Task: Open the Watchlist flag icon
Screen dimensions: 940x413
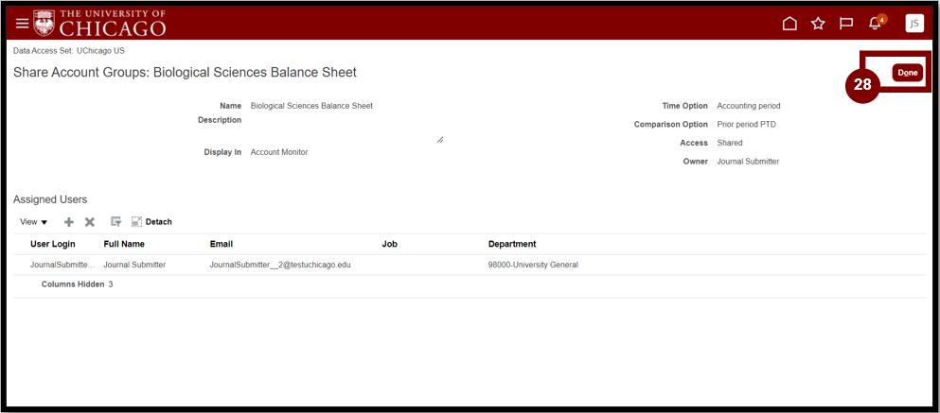Action: 846,24
